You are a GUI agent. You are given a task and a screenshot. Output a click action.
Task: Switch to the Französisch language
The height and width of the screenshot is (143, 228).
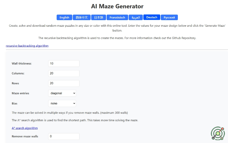[117, 17]
